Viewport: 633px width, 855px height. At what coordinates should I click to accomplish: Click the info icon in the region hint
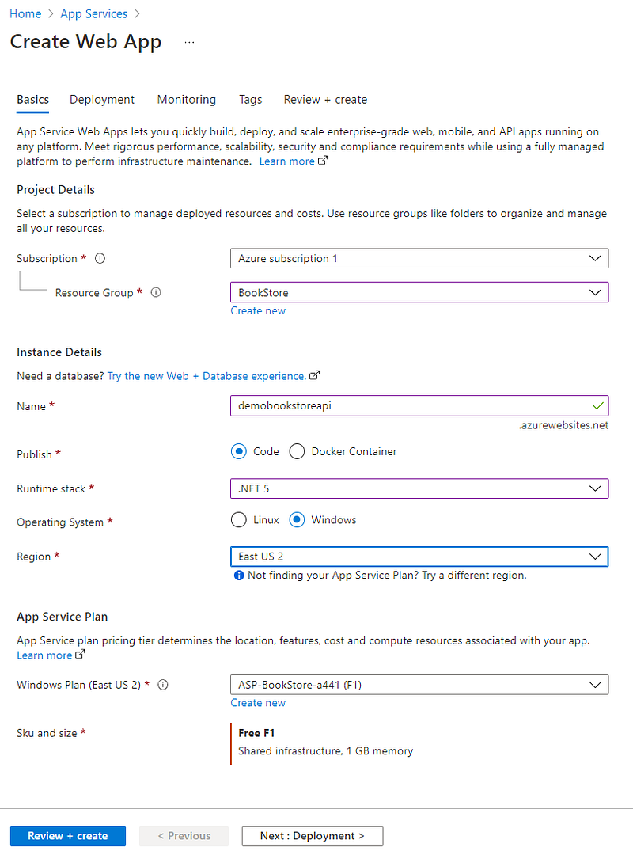[x=238, y=576]
